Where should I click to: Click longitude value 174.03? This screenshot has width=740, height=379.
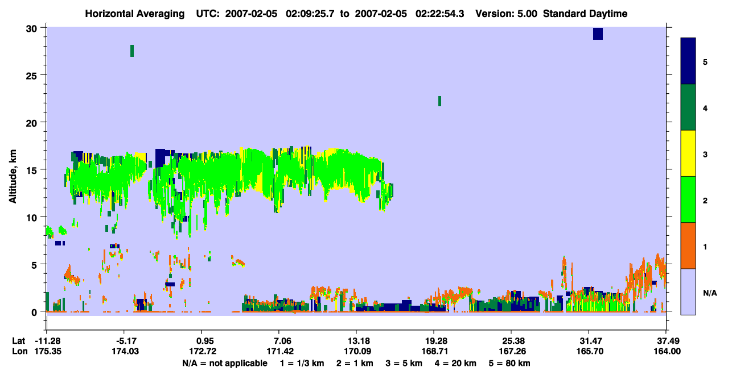click(x=124, y=352)
